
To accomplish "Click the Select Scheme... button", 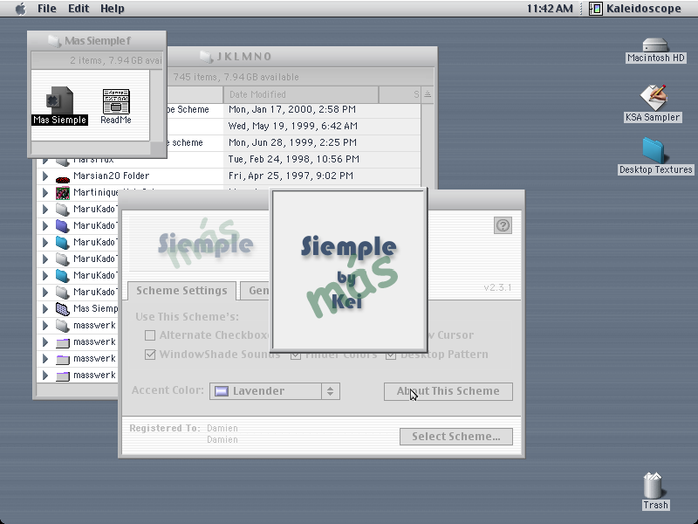I will pyautogui.click(x=455, y=436).
